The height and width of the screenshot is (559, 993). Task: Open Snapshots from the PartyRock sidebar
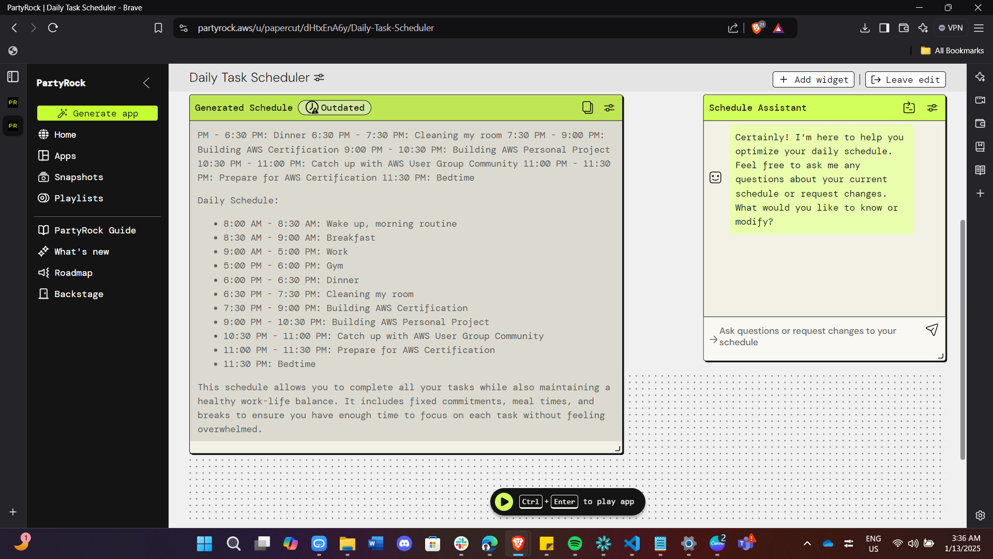click(78, 177)
